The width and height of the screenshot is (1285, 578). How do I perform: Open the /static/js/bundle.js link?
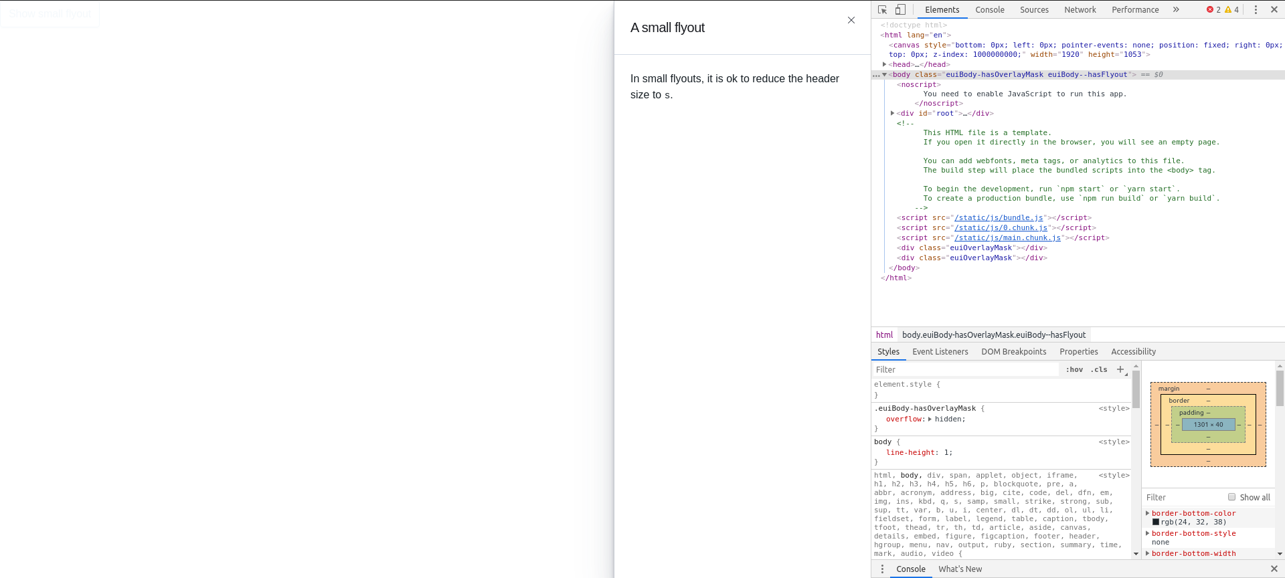999,217
